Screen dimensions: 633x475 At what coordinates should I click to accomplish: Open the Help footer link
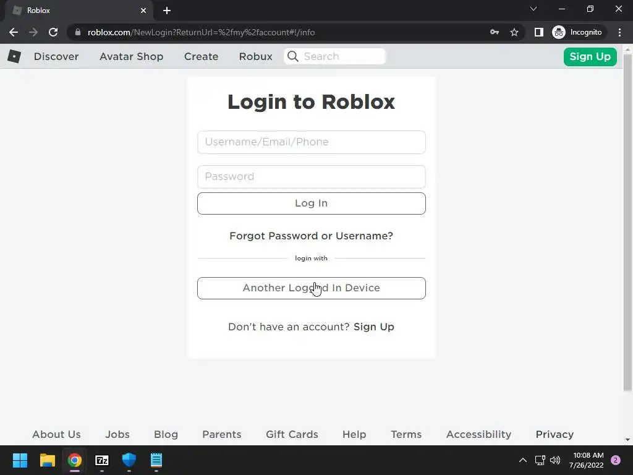pos(354,434)
